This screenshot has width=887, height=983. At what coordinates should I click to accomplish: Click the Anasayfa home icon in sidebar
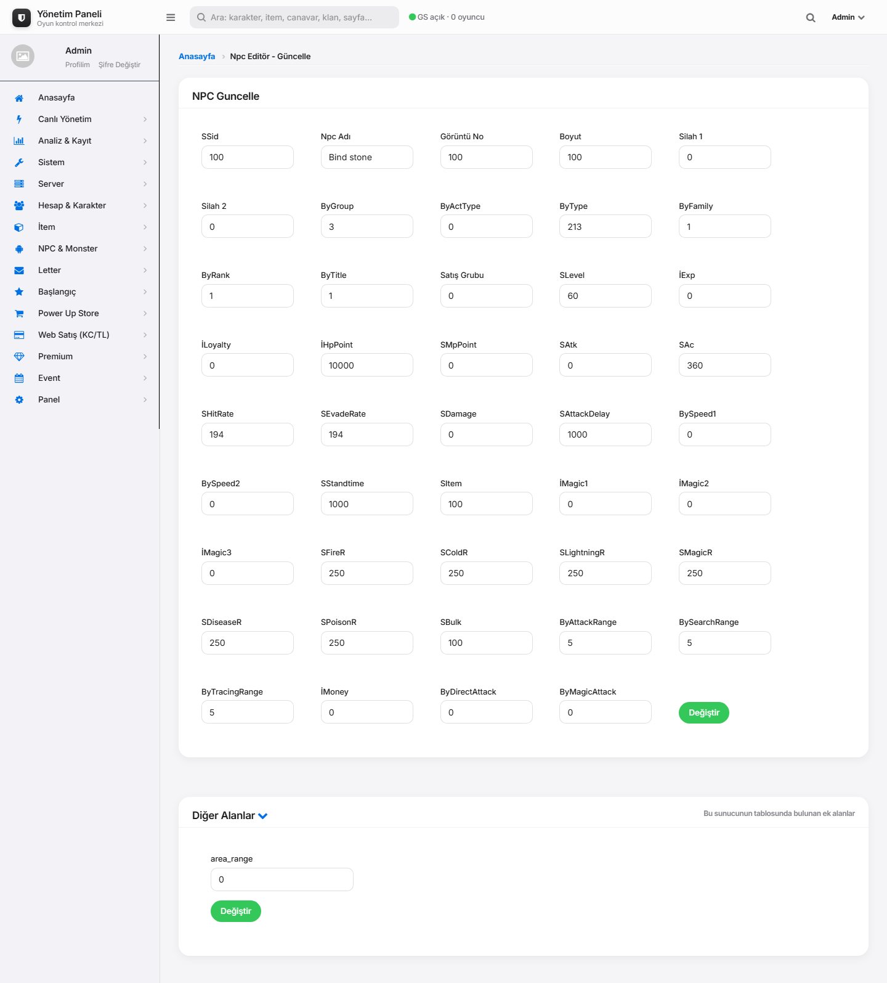19,98
